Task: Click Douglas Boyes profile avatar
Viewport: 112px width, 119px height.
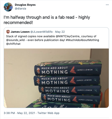Action: pyautogui.click(x=8, y=7)
